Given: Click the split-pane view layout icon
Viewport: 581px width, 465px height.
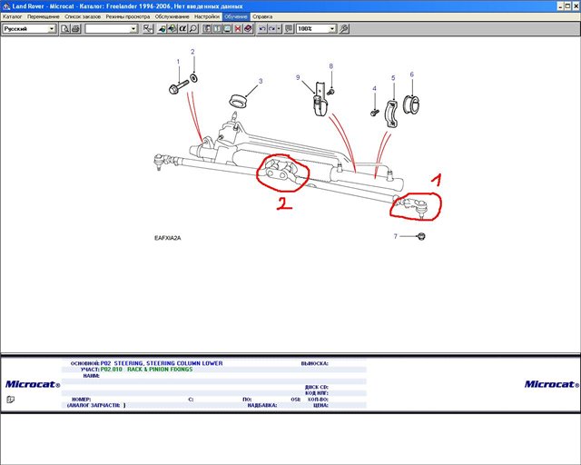Looking at the screenshot, I should click(x=217, y=28).
